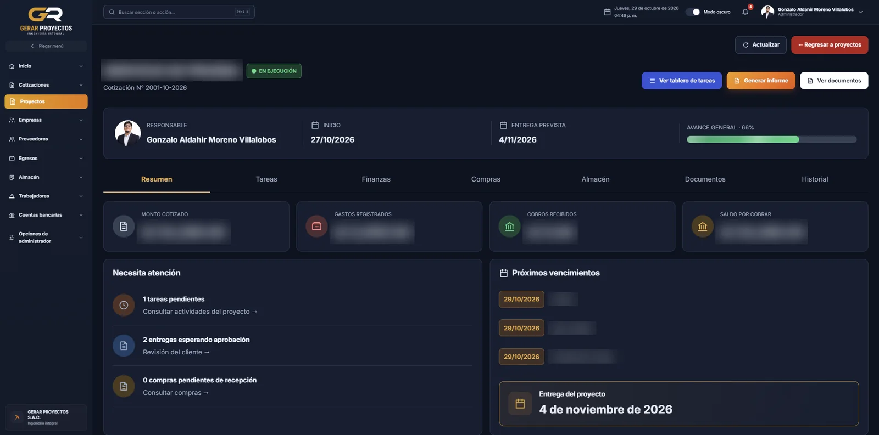Click the Saldo por Cobrar bank icon
This screenshot has height=435, width=879.
(703, 227)
